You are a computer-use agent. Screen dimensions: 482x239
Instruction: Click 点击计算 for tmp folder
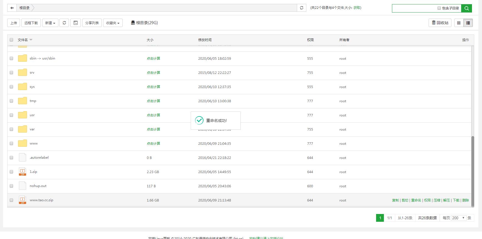(x=153, y=101)
